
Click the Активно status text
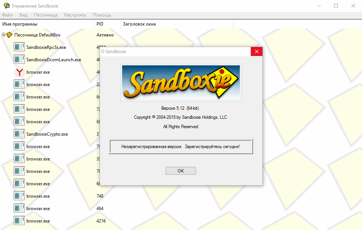click(105, 35)
